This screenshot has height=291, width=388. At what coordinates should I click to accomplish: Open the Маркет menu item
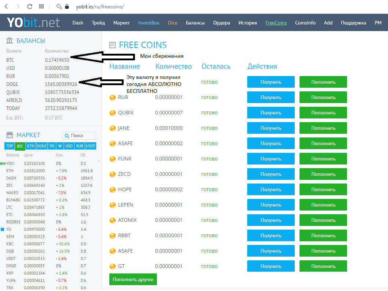[121, 23]
